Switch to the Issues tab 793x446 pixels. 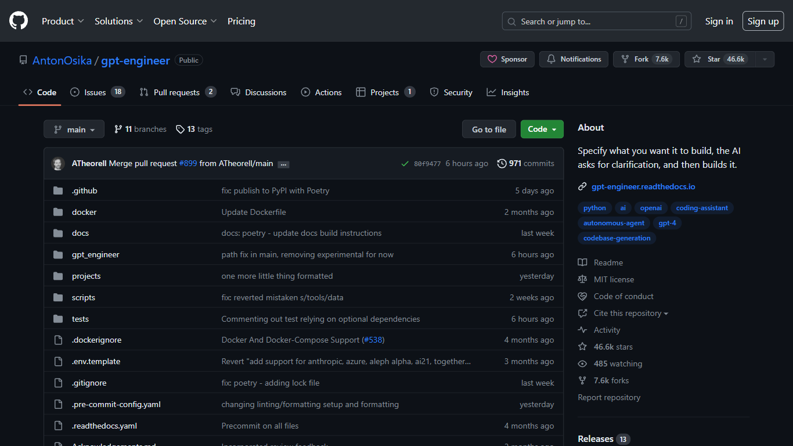(x=98, y=92)
